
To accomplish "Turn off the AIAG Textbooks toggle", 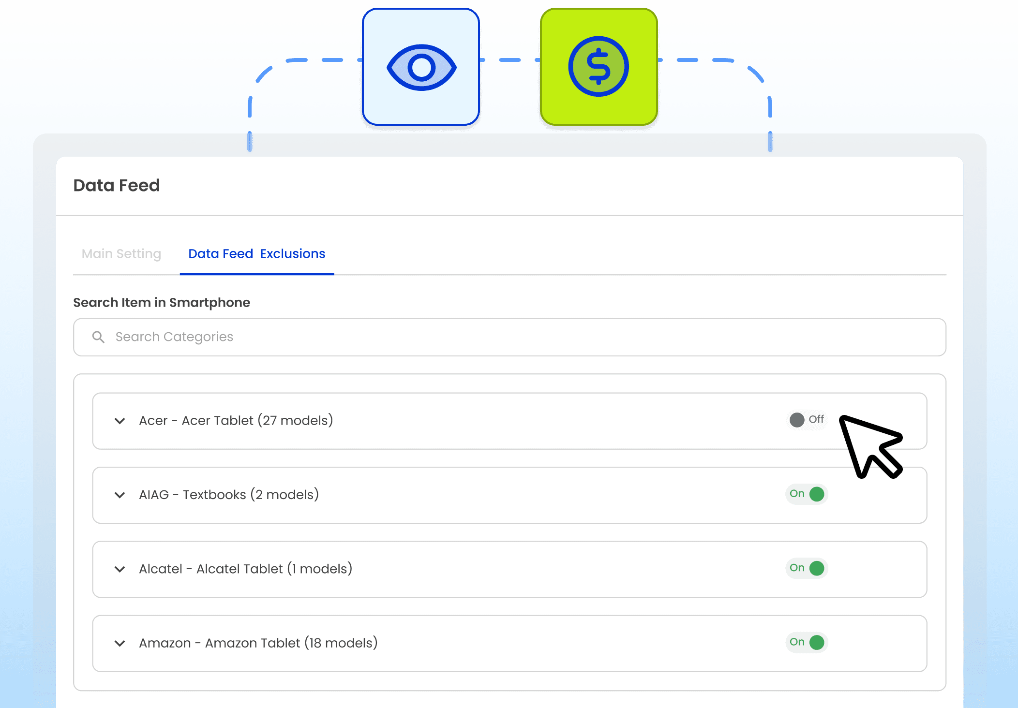I will click(x=807, y=494).
